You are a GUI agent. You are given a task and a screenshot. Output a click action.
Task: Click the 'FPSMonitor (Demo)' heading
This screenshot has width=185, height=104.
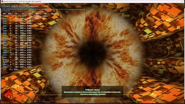[92, 90]
